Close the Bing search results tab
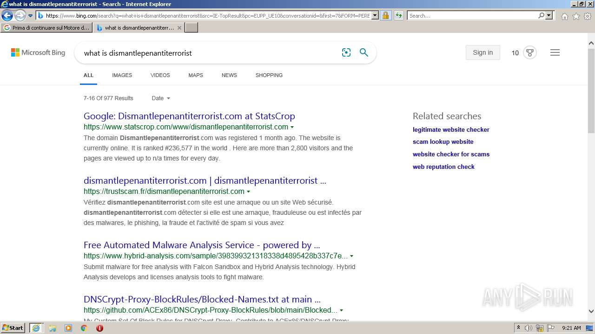Screen dimensions: 595x334 point(179,28)
